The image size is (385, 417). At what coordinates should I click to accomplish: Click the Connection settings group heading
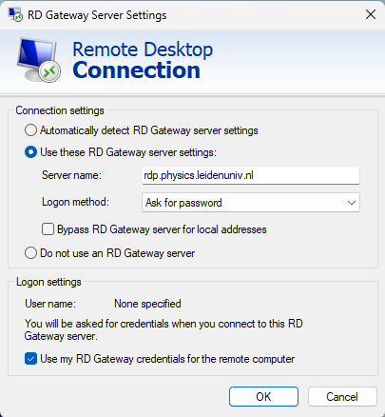[x=60, y=110]
